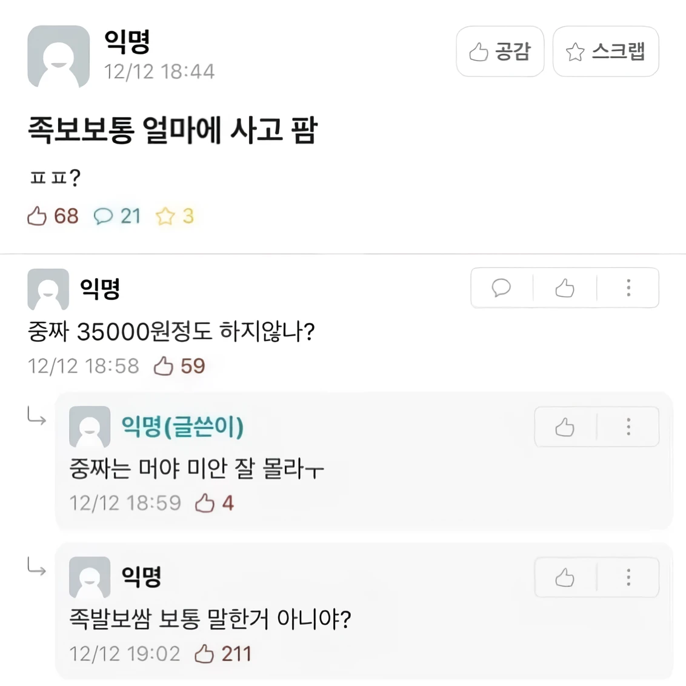Image resolution: width=686 pixels, height=686 pixels.
Task: Click the 익명(글쓴이) author name
Action: click(x=182, y=426)
